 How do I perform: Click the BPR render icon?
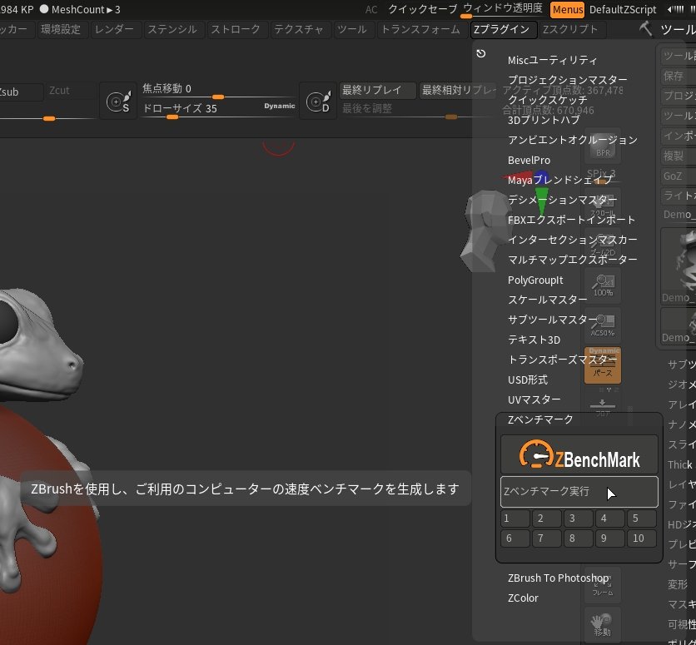click(x=603, y=146)
